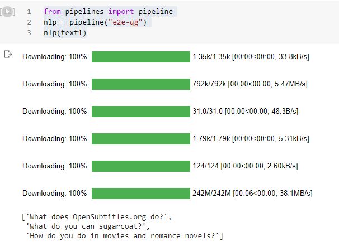Click the 792k/792k download progress bar
339x246 pixels.
(140, 84)
